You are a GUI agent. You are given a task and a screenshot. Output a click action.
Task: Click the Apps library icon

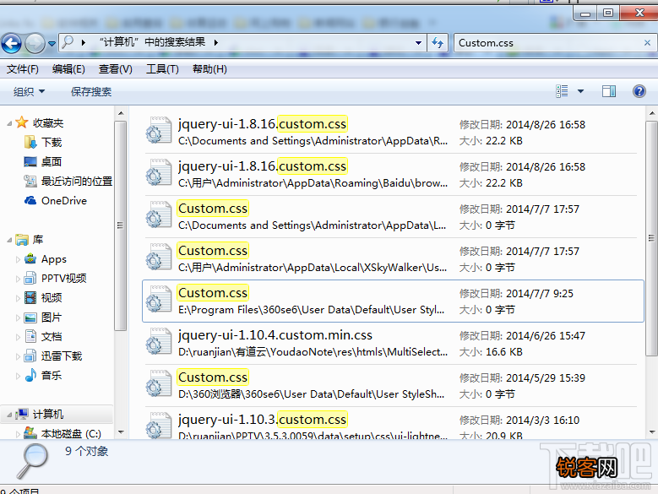(x=30, y=258)
